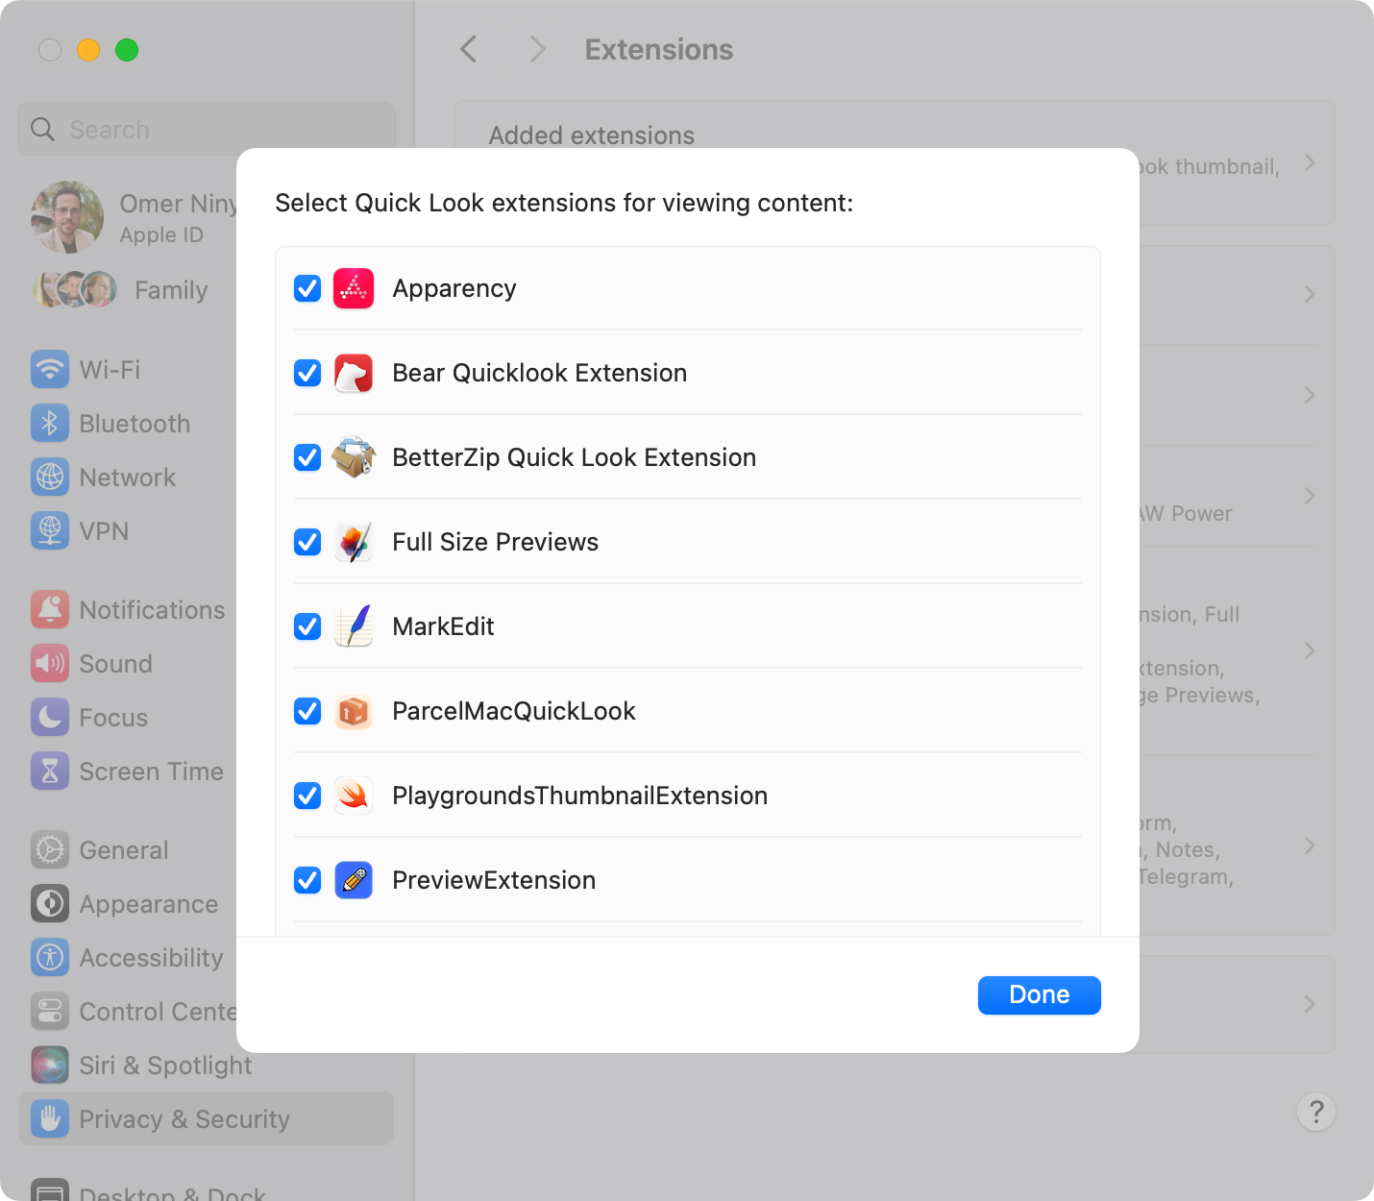1374x1201 pixels.
Task: Click the Wi-Fi sidebar icon
Action: 50,370
